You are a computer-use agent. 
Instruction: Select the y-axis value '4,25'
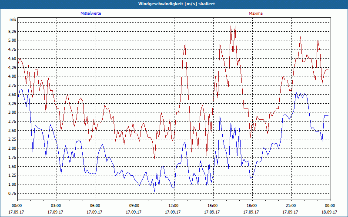coord(13,67)
